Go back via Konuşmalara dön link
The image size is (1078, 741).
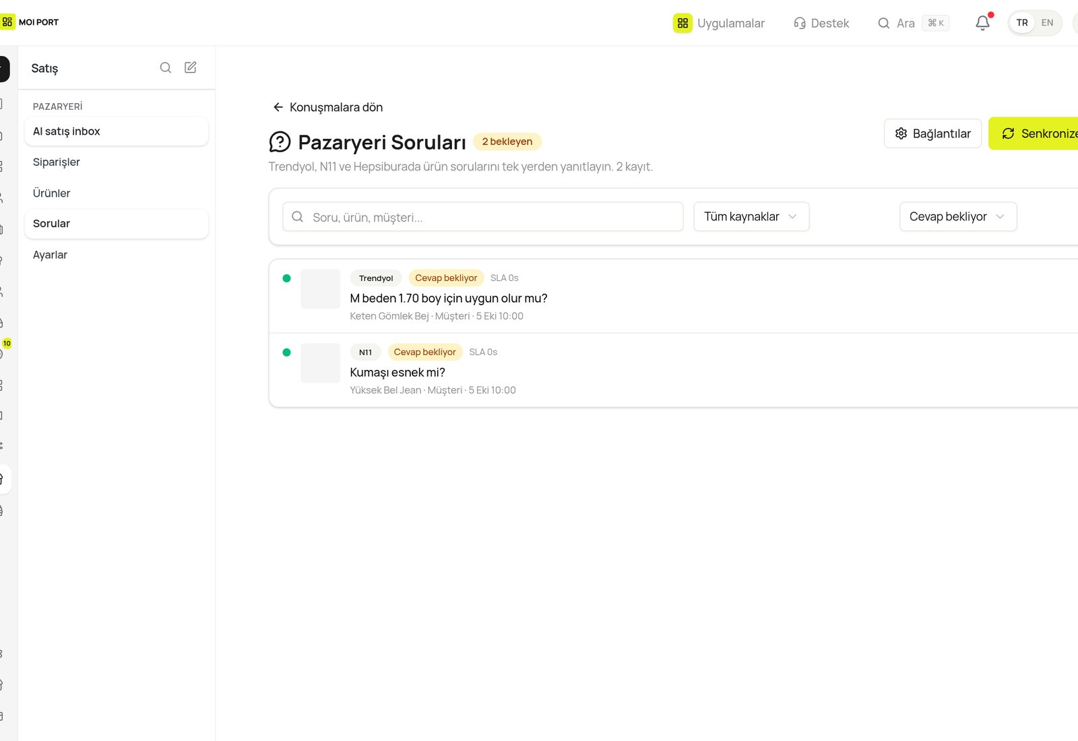tap(327, 107)
